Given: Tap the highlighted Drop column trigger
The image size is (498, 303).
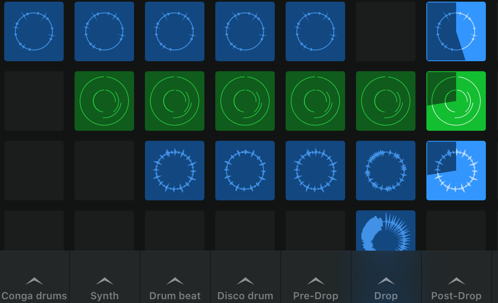Looking at the screenshot, I should [x=386, y=281].
